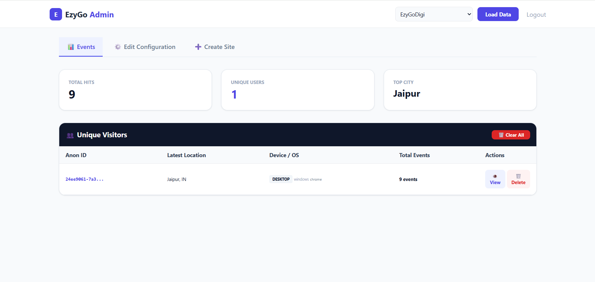Click the EzyGo Admin logo badge
Image resolution: width=595 pixels, height=282 pixels.
(x=56, y=14)
